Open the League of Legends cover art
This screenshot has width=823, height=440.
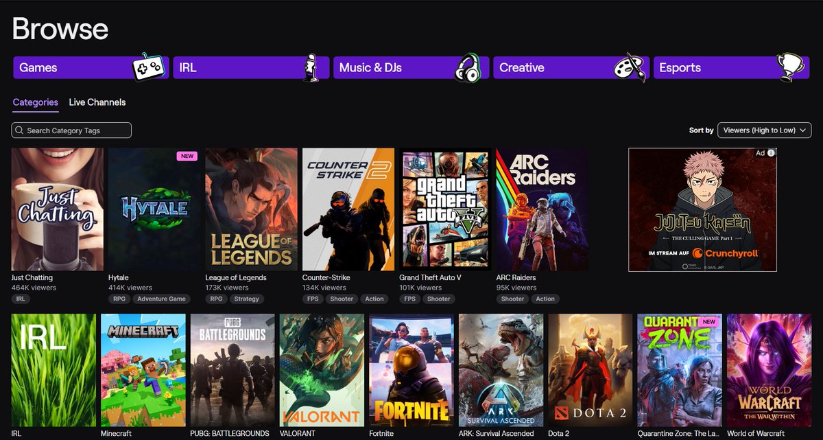tap(252, 209)
